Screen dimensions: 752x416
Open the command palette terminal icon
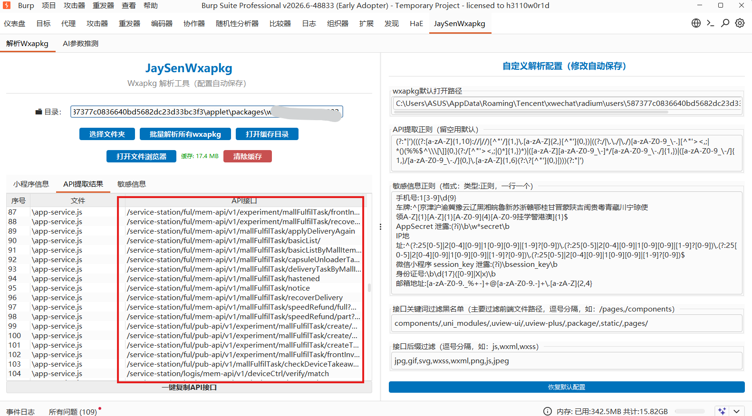tap(711, 23)
